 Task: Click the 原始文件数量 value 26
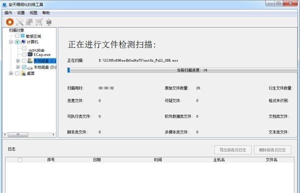point(198,88)
